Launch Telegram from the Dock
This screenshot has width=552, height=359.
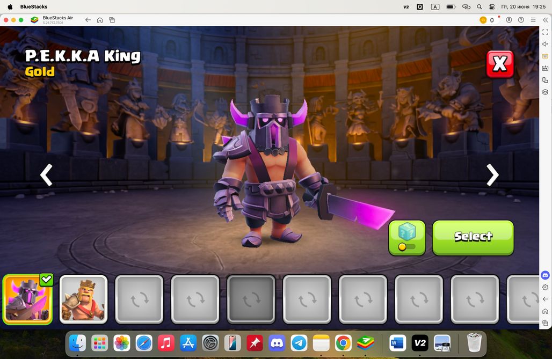299,343
